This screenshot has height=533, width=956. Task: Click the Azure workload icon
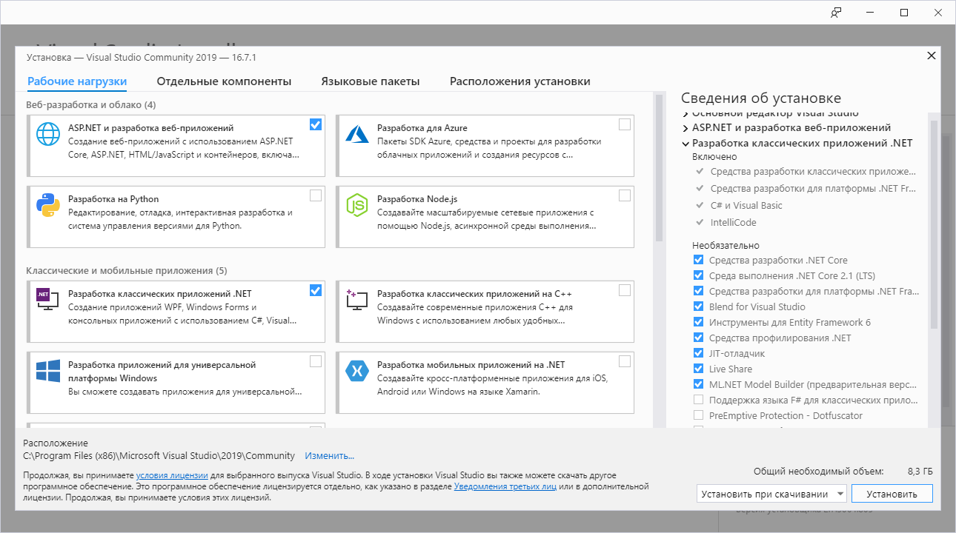[357, 134]
